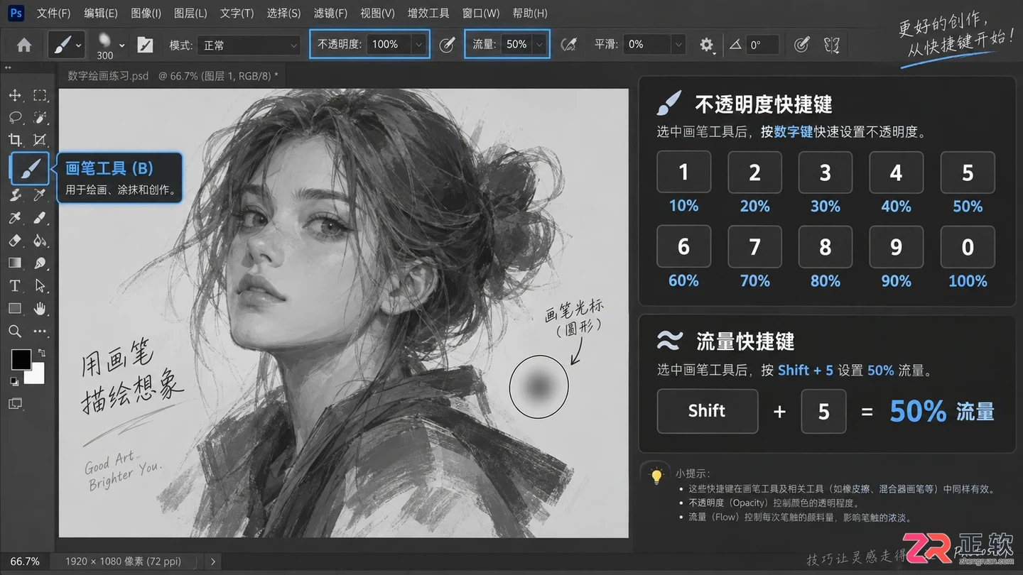The width and height of the screenshot is (1023, 575).
Task: Toggle the butterfly symmetry paint options
Action: pos(831,45)
